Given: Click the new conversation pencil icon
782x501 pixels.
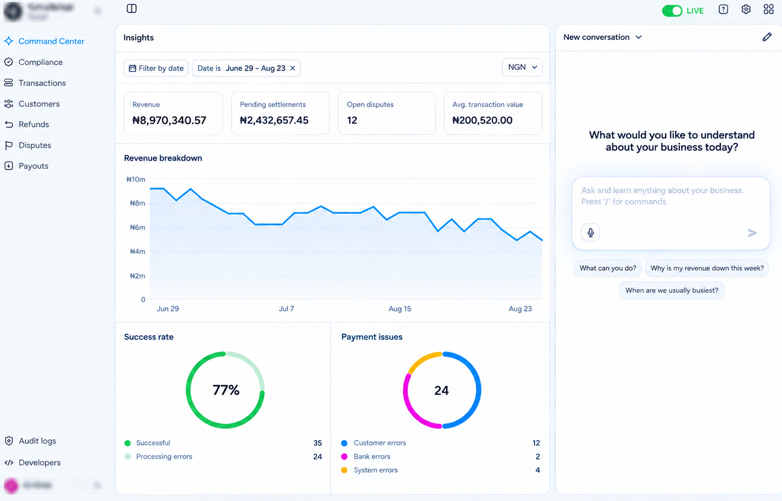Looking at the screenshot, I should (767, 37).
